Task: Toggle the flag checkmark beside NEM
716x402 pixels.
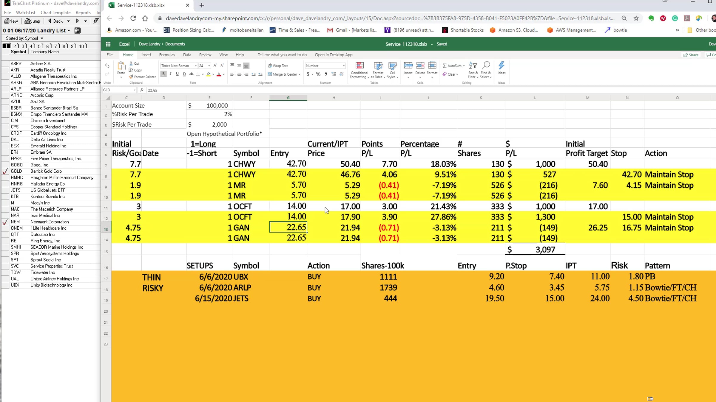Action: pos(5,222)
